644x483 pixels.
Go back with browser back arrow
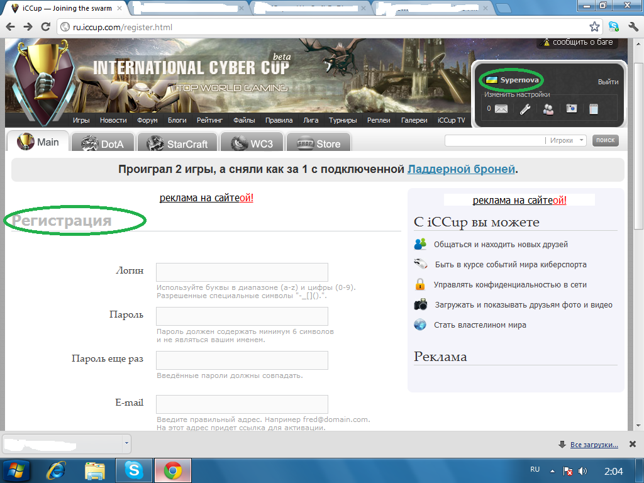pyautogui.click(x=10, y=27)
